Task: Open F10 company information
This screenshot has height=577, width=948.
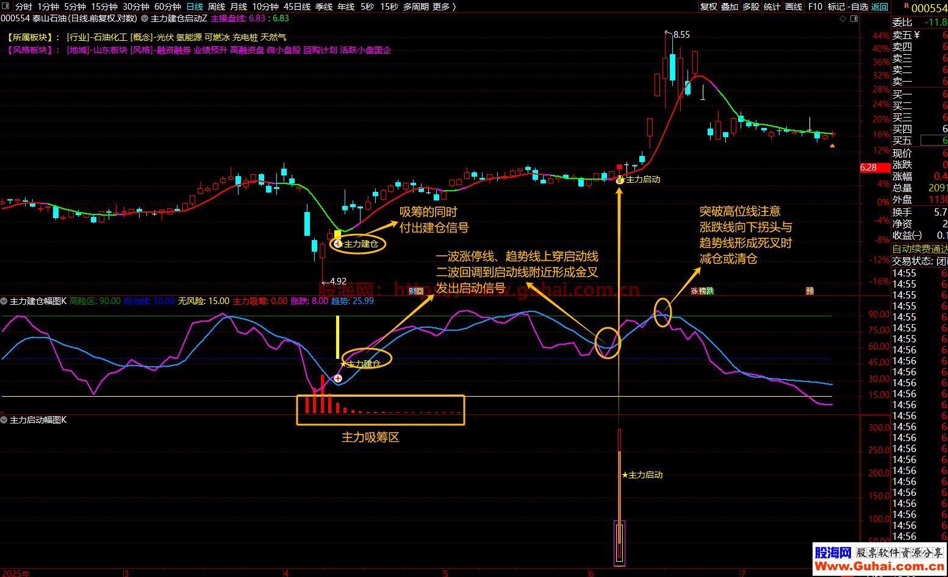Action: (x=815, y=7)
